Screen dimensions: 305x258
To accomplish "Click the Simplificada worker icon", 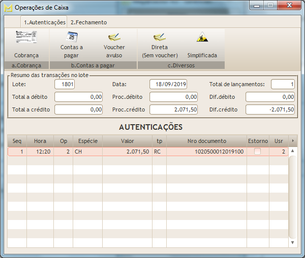I will (x=202, y=38).
